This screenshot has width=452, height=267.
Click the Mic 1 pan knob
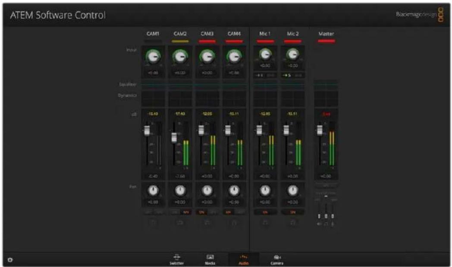pyautogui.click(x=265, y=190)
